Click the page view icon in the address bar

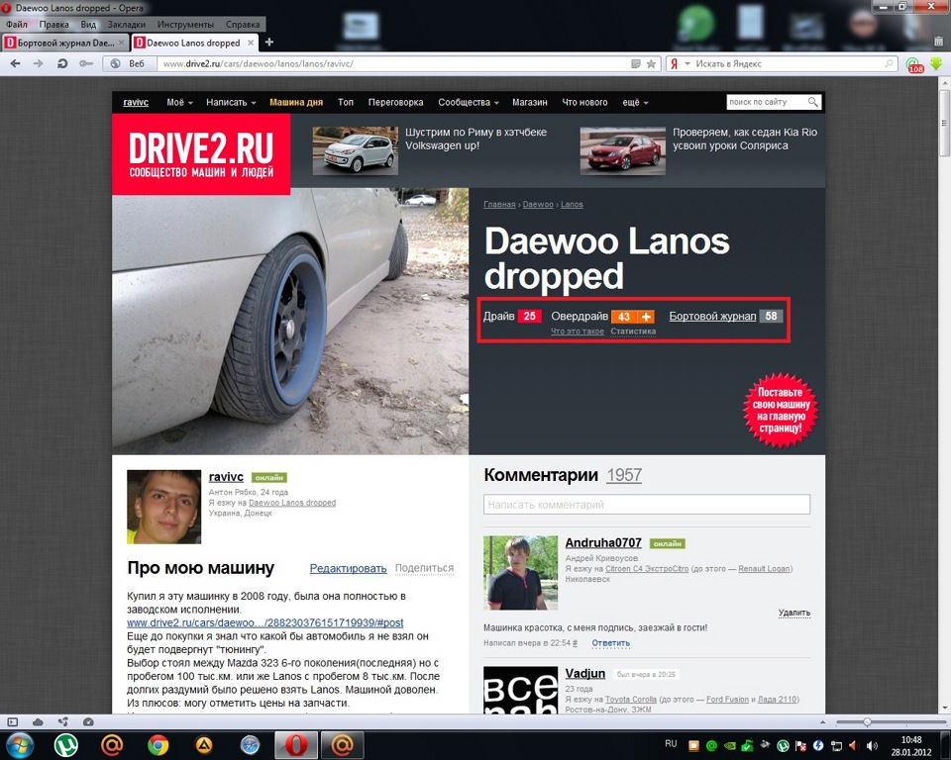click(636, 63)
